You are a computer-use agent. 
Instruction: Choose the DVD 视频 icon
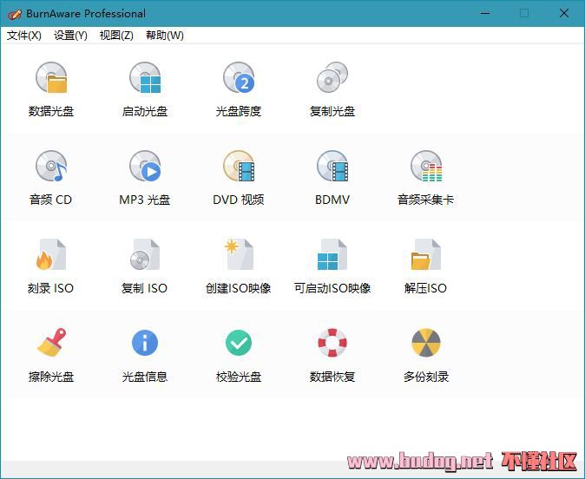pyautogui.click(x=239, y=166)
